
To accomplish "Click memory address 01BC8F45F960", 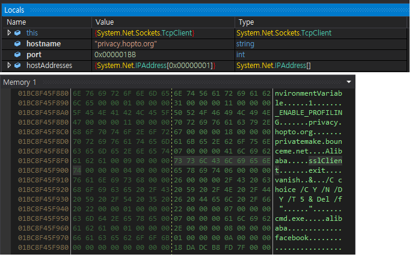I will [x=43, y=228].
